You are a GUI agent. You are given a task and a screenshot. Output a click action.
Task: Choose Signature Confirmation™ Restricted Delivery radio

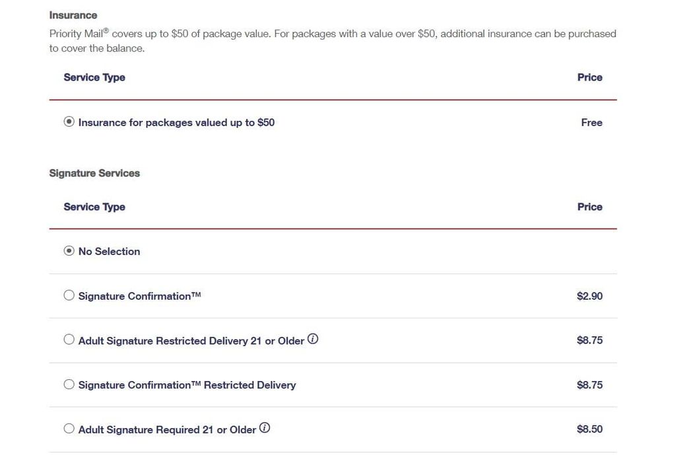(x=69, y=384)
